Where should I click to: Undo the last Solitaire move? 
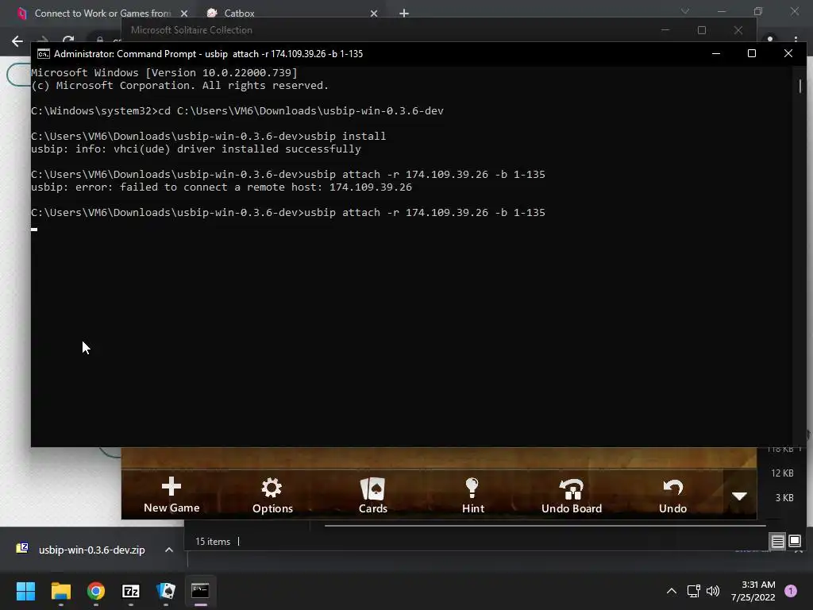[x=672, y=496]
